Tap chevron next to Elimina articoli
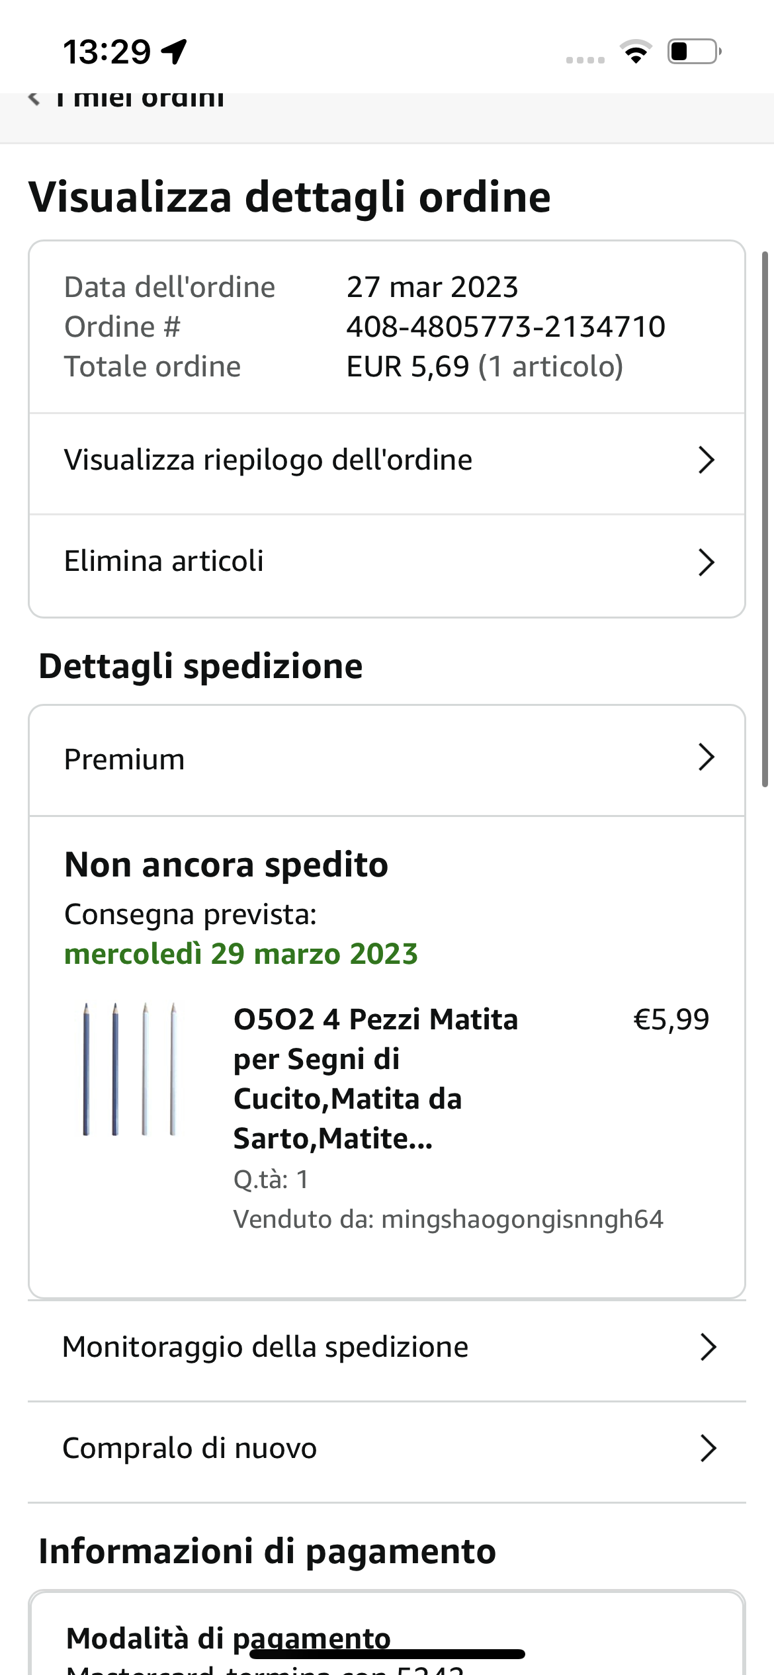Image resolution: width=774 pixels, height=1675 pixels. (706, 562)
